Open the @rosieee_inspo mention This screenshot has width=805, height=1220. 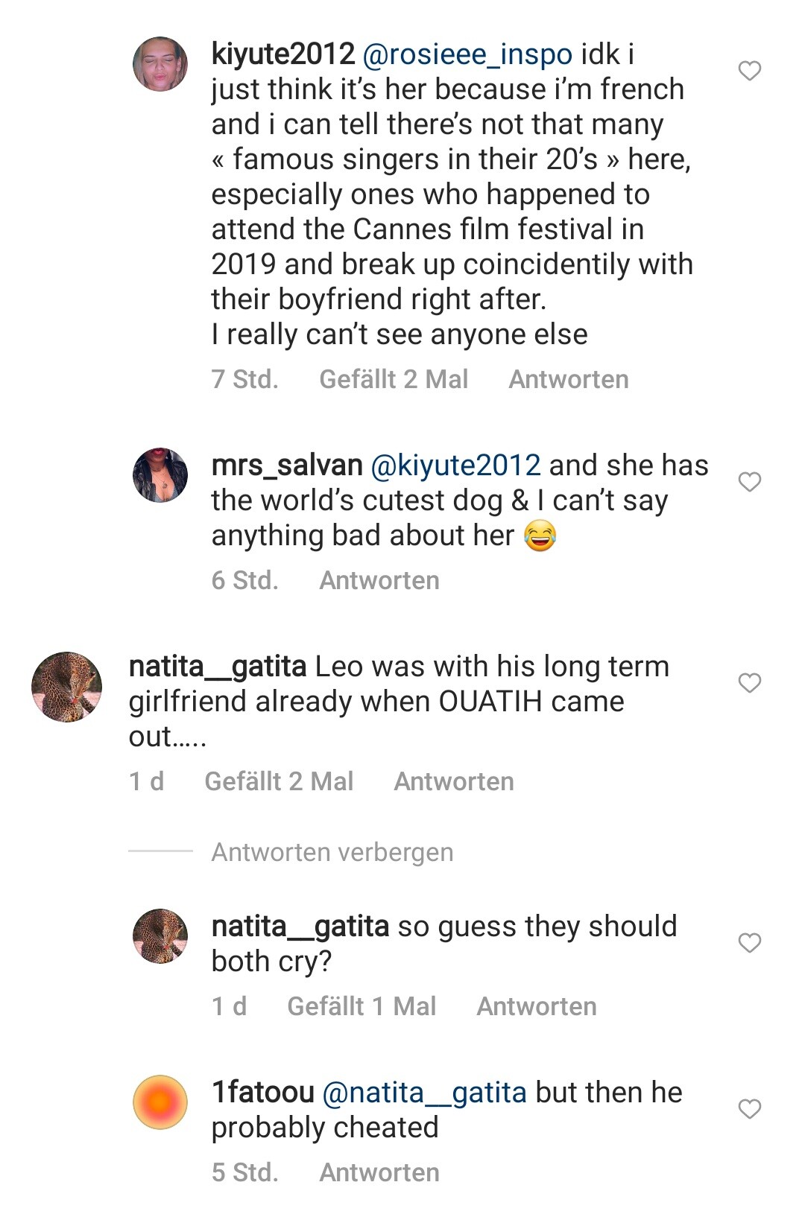coord(467,54)
